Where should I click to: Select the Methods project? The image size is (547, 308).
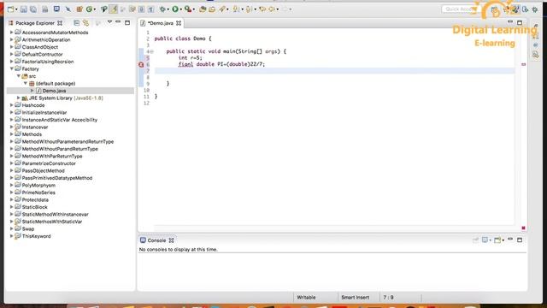pos(32,134)
